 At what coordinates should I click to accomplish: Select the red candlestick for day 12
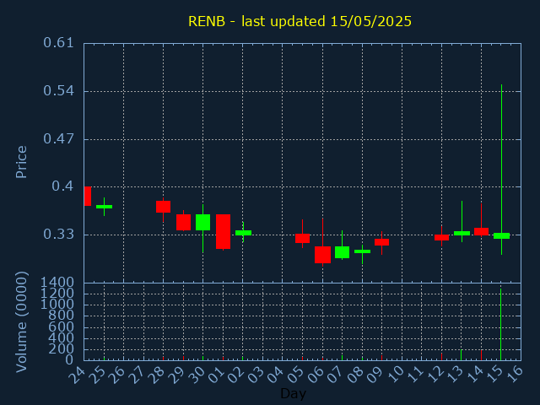coord(441,237)
